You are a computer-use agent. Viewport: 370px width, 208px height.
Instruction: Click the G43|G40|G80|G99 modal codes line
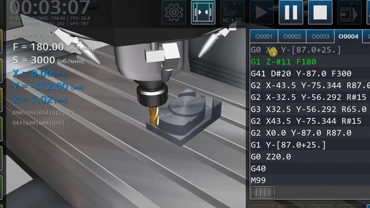coord(38,122)
